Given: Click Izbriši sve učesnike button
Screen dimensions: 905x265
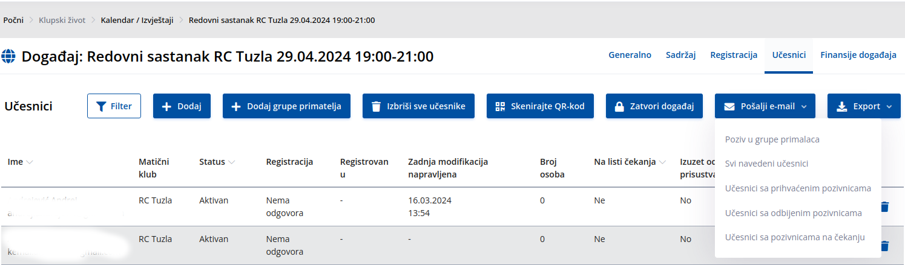Looking at the screenshot, I should pos(418,106).
